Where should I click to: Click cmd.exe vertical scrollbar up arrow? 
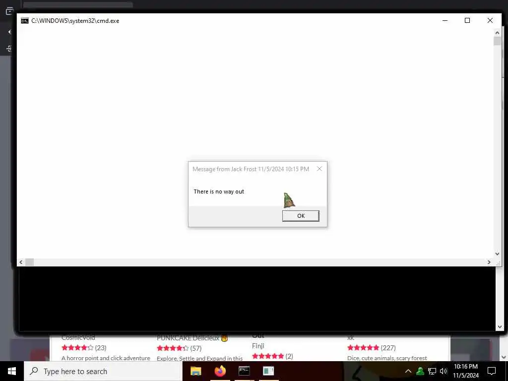[x=497, y=33]
